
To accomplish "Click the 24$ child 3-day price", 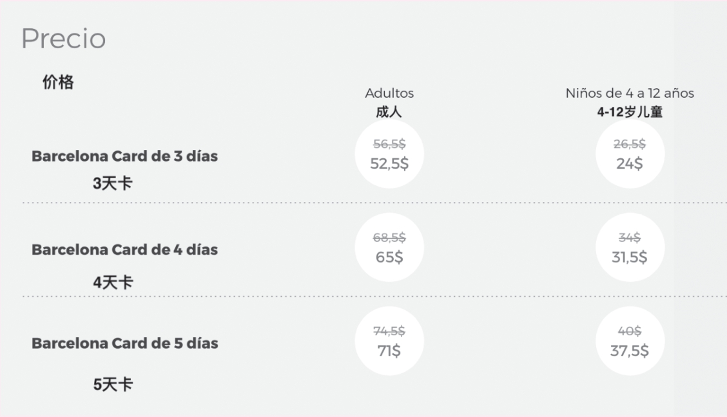I will coord(630,164).
